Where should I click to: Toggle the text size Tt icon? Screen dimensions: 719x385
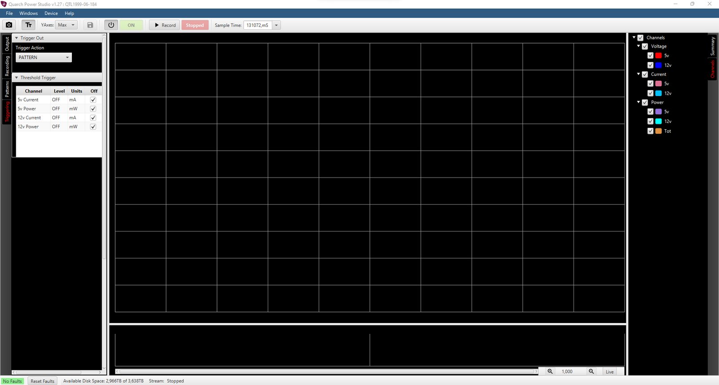coord(28,25)
